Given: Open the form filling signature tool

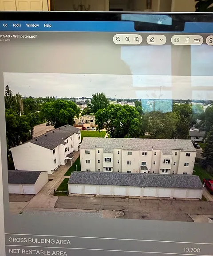Looking at the screenshot, I should point(197,40).
